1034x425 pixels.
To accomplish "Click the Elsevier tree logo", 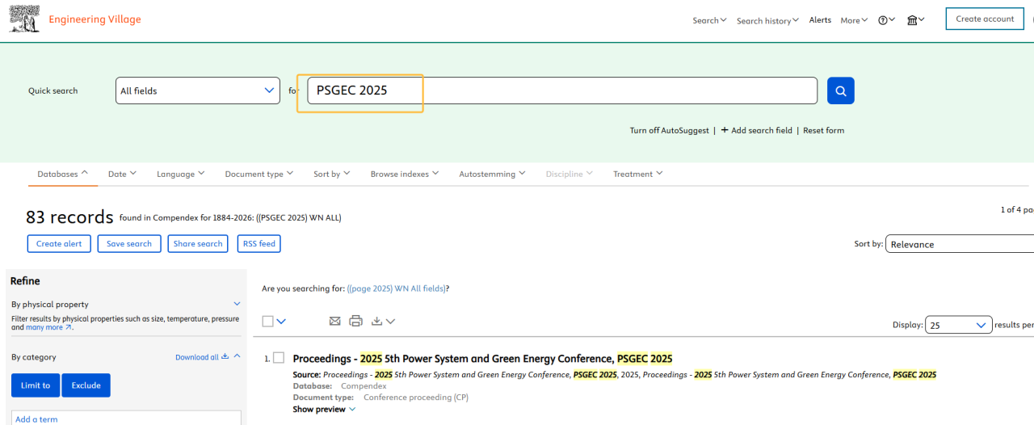I will (x=24, y=19).
